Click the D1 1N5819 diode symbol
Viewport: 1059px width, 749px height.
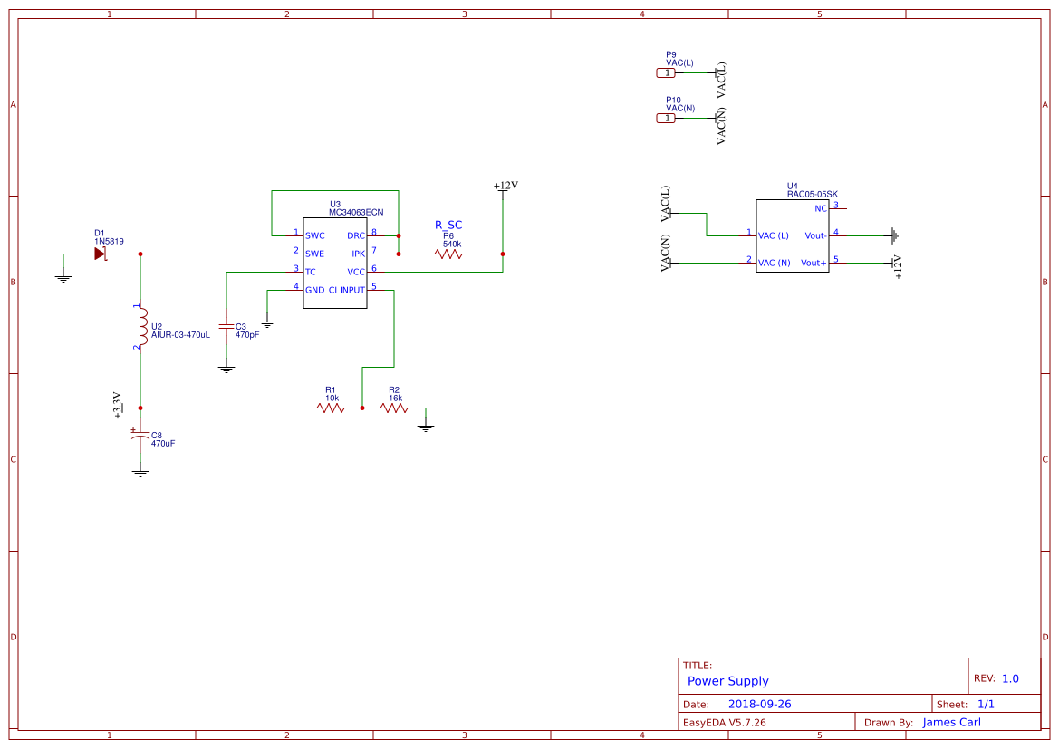100,254
